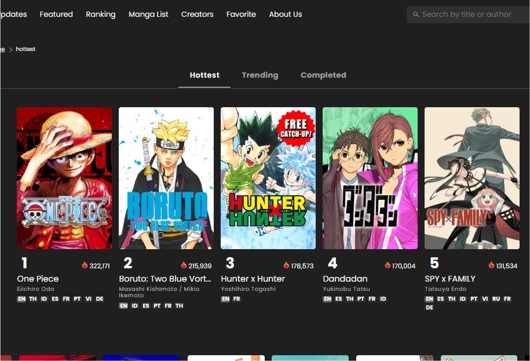Image resolution: width=530 pixels, height=361 pixels.
Task: Click the author name Yoshihiro Togashi
Action: (248, 289)
